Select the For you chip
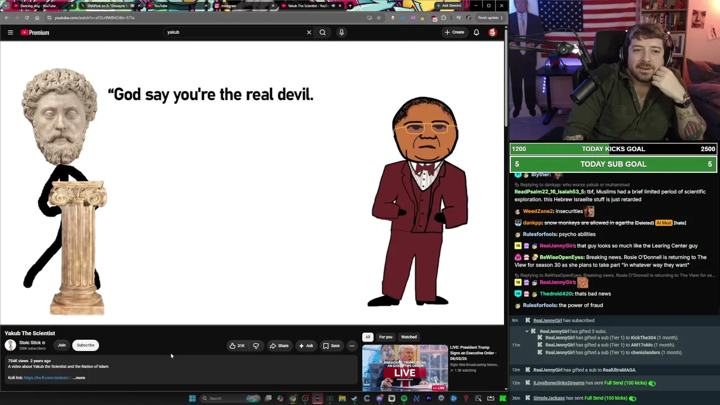This screenshot has width=720, height=405. point(385,337)
